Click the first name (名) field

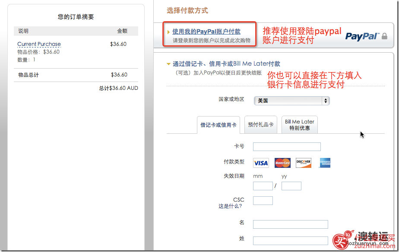290,224
